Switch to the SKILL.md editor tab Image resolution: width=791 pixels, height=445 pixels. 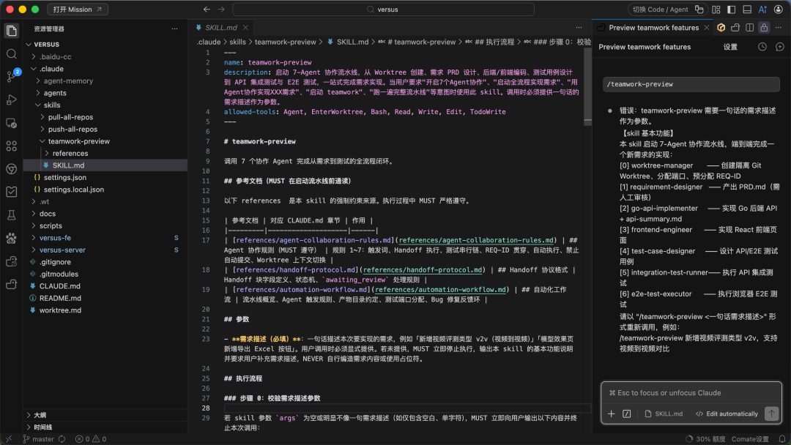coord(220,28)
